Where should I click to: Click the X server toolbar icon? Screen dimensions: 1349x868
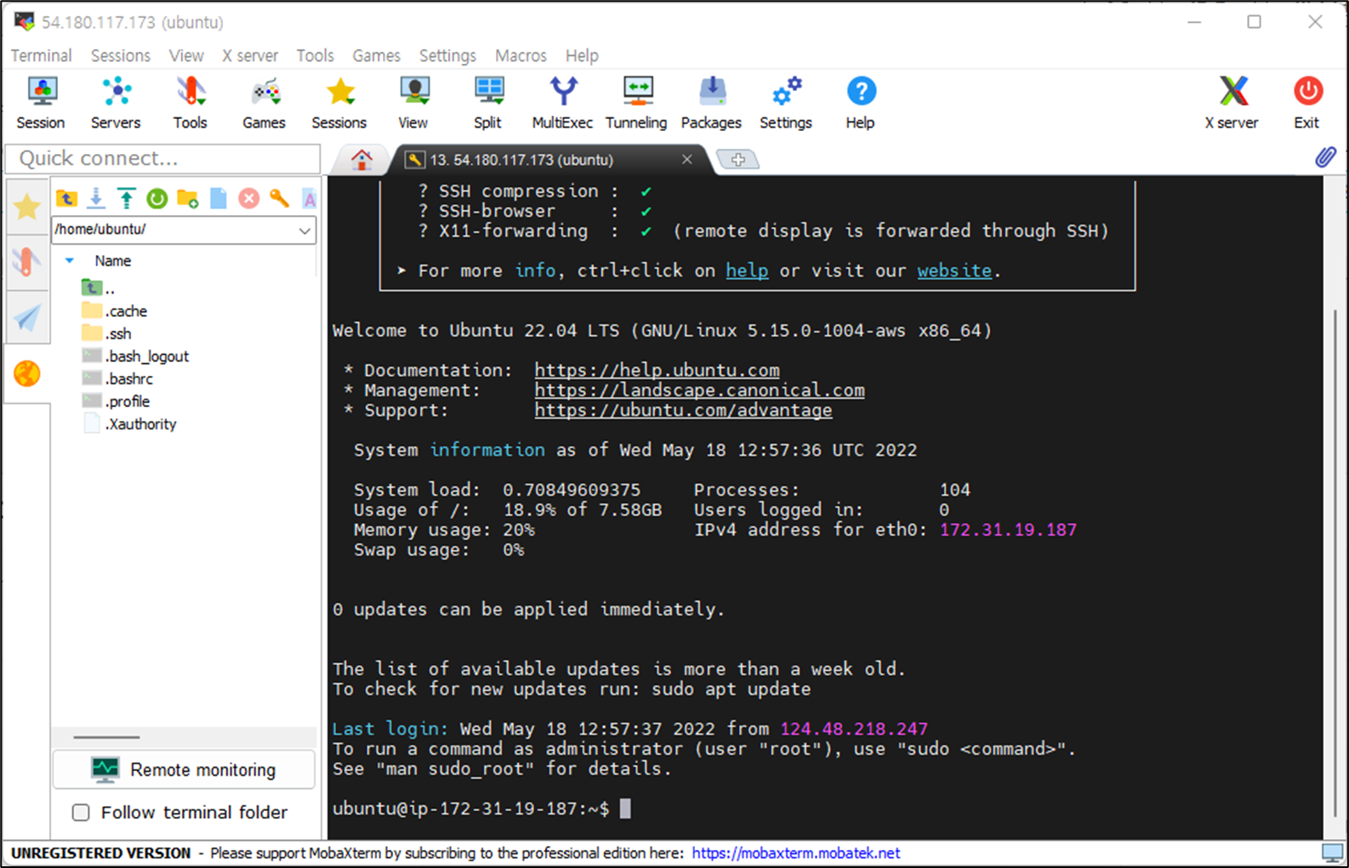(x=1232, y=103)
